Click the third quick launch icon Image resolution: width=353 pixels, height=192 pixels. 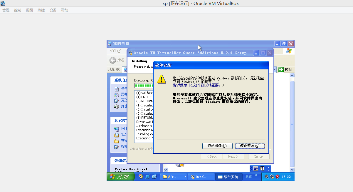[154, 177]
